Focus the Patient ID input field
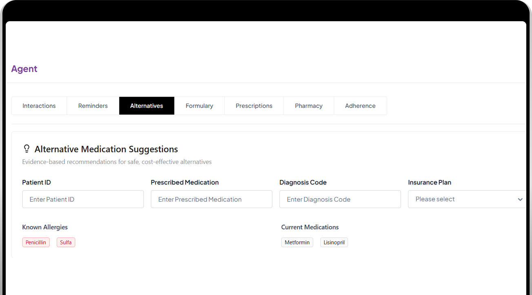The width and height of the screenshot is (532, 295). (x=83, y=199)
